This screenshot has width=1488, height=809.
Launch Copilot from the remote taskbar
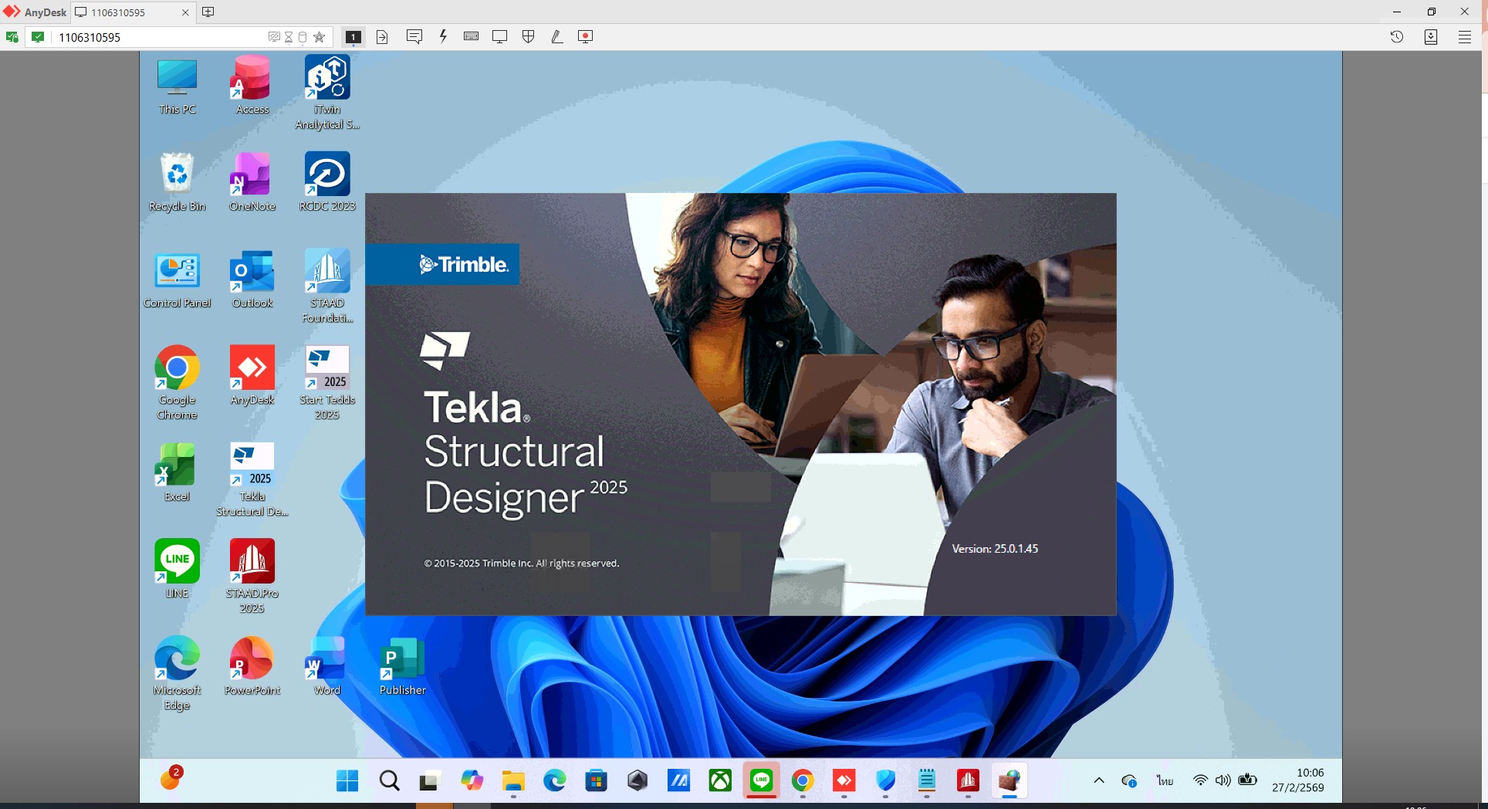coord(472,781)
